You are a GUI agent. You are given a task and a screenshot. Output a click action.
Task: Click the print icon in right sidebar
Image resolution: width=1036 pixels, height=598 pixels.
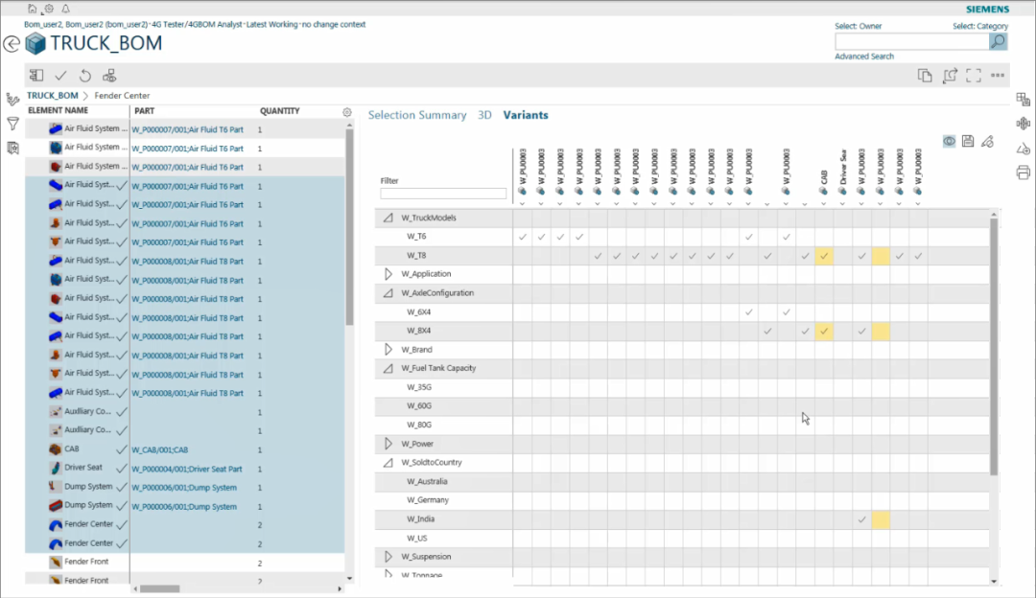(x=1023, y=172)
